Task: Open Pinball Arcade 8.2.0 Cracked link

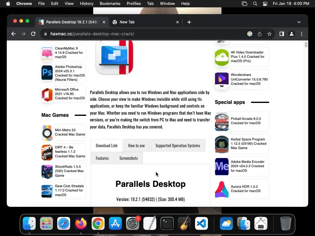Action: [246, 121]
